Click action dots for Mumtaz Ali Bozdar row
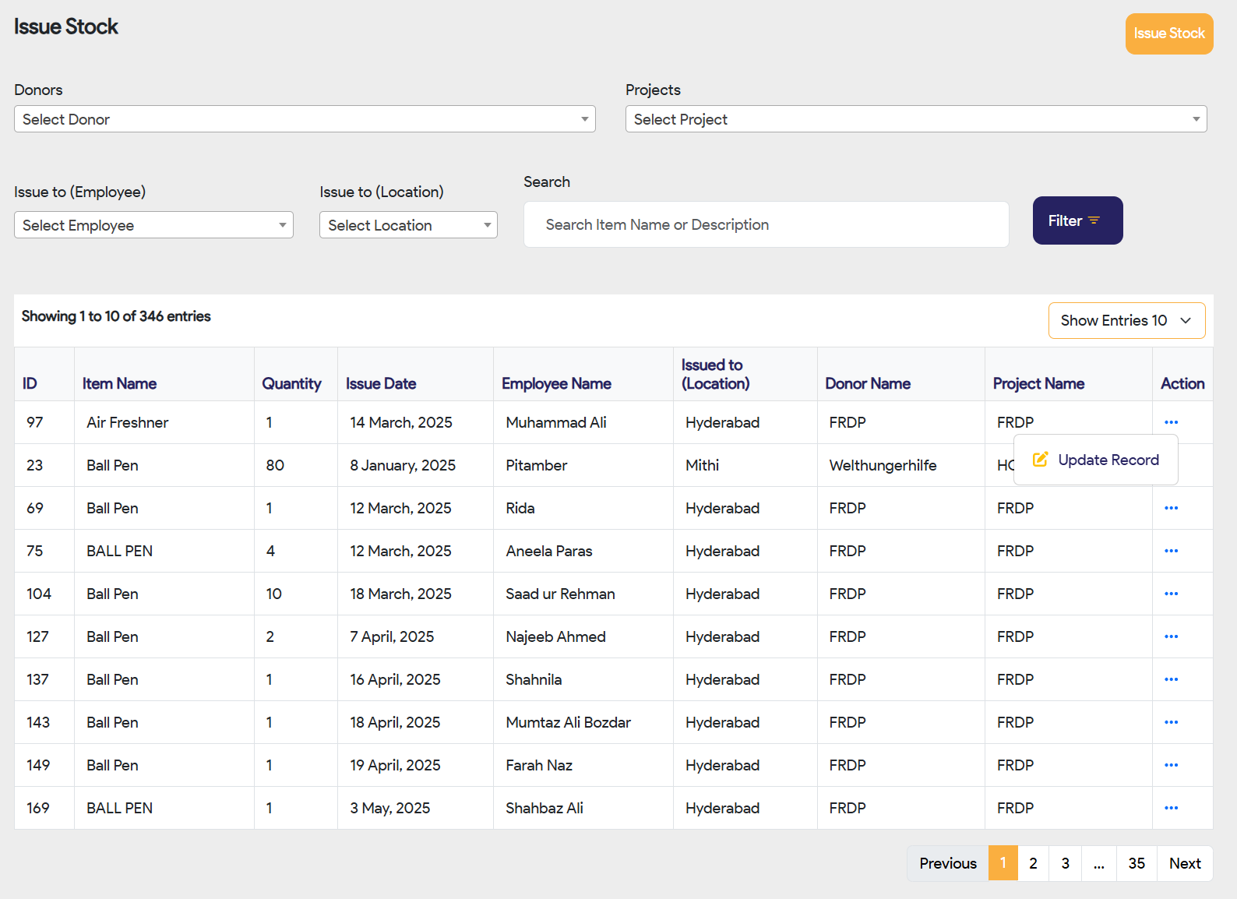The image size is (1237, 899). tap(1171, 722)
